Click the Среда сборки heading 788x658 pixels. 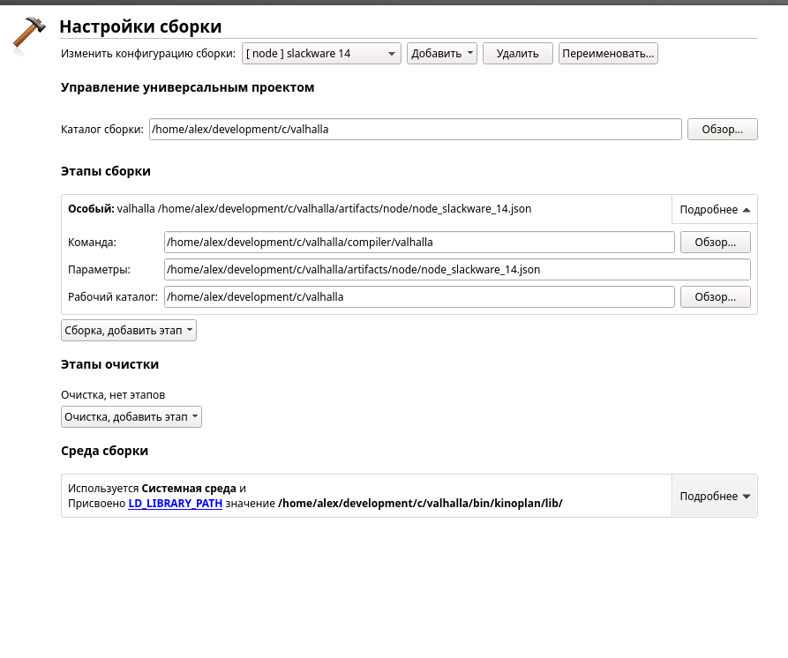(104, 451)
